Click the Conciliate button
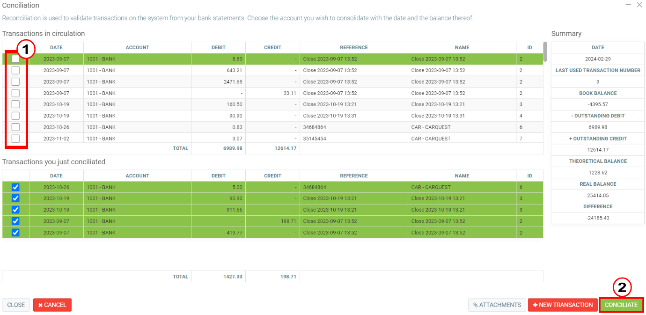 coord(621,305)
